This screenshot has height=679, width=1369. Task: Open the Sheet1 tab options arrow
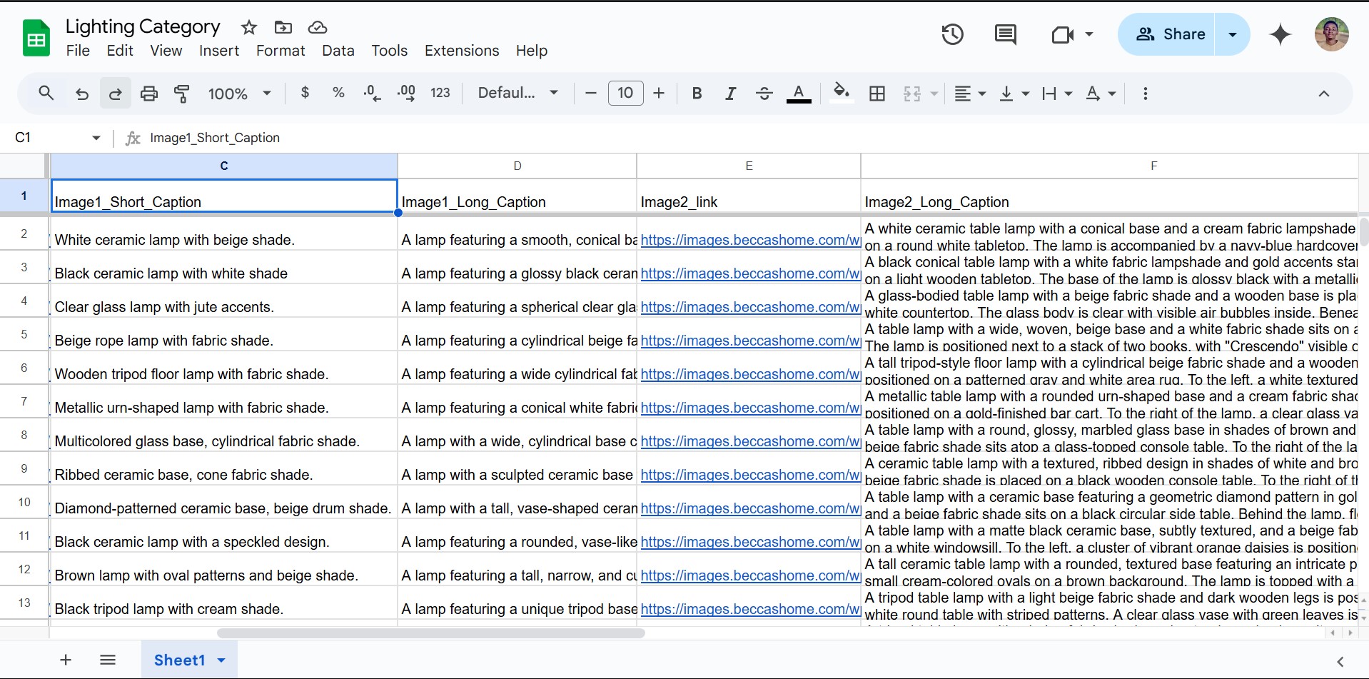tap(222, 660)
